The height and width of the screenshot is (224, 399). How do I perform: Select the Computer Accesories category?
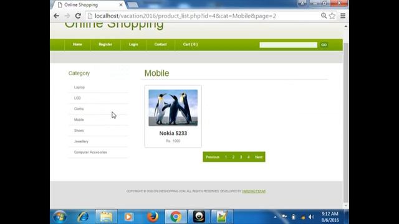(90, 152)
